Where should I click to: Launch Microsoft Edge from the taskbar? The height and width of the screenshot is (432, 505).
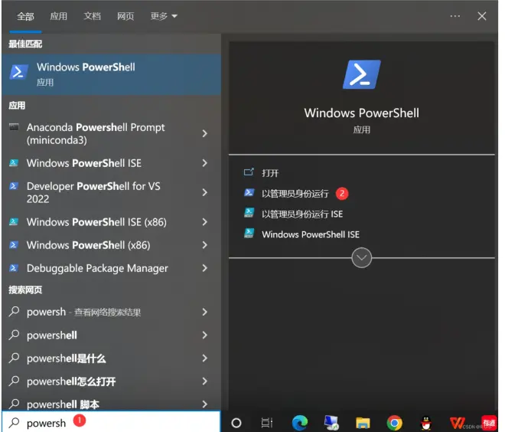299,423
